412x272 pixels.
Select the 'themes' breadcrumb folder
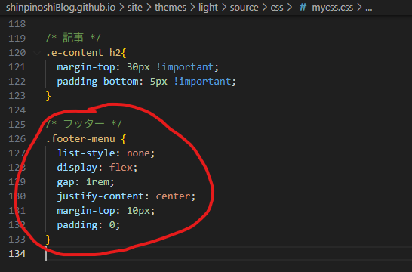pos(171,8)
